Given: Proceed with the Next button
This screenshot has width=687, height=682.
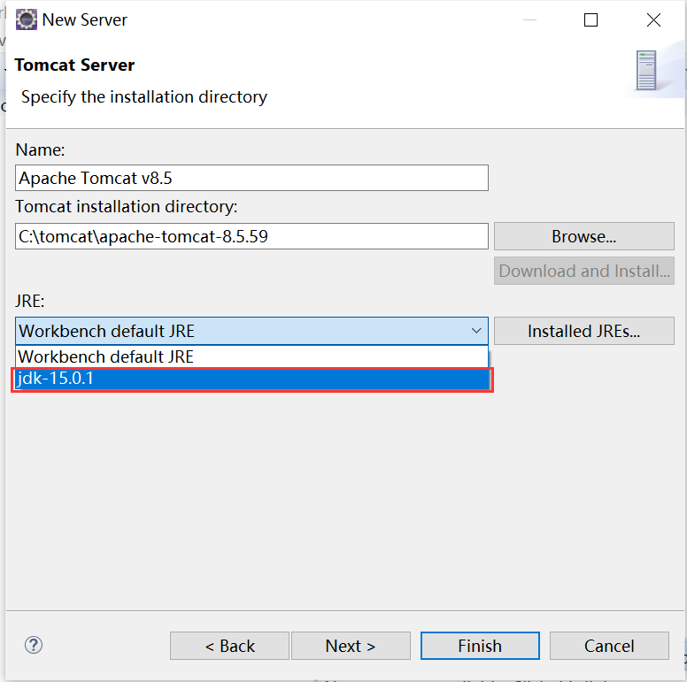Looking at the screenshot, I should [351, 646].
